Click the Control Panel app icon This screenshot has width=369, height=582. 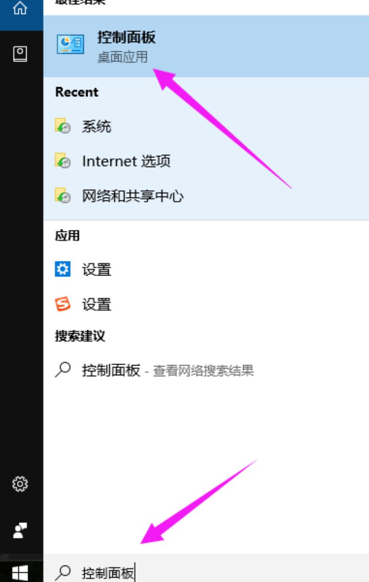pos(71,44)
